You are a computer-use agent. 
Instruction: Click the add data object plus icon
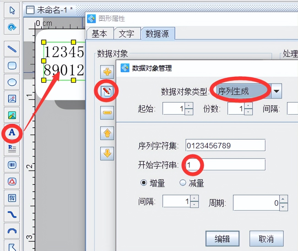pyautogui.click(x=107, y=72)
